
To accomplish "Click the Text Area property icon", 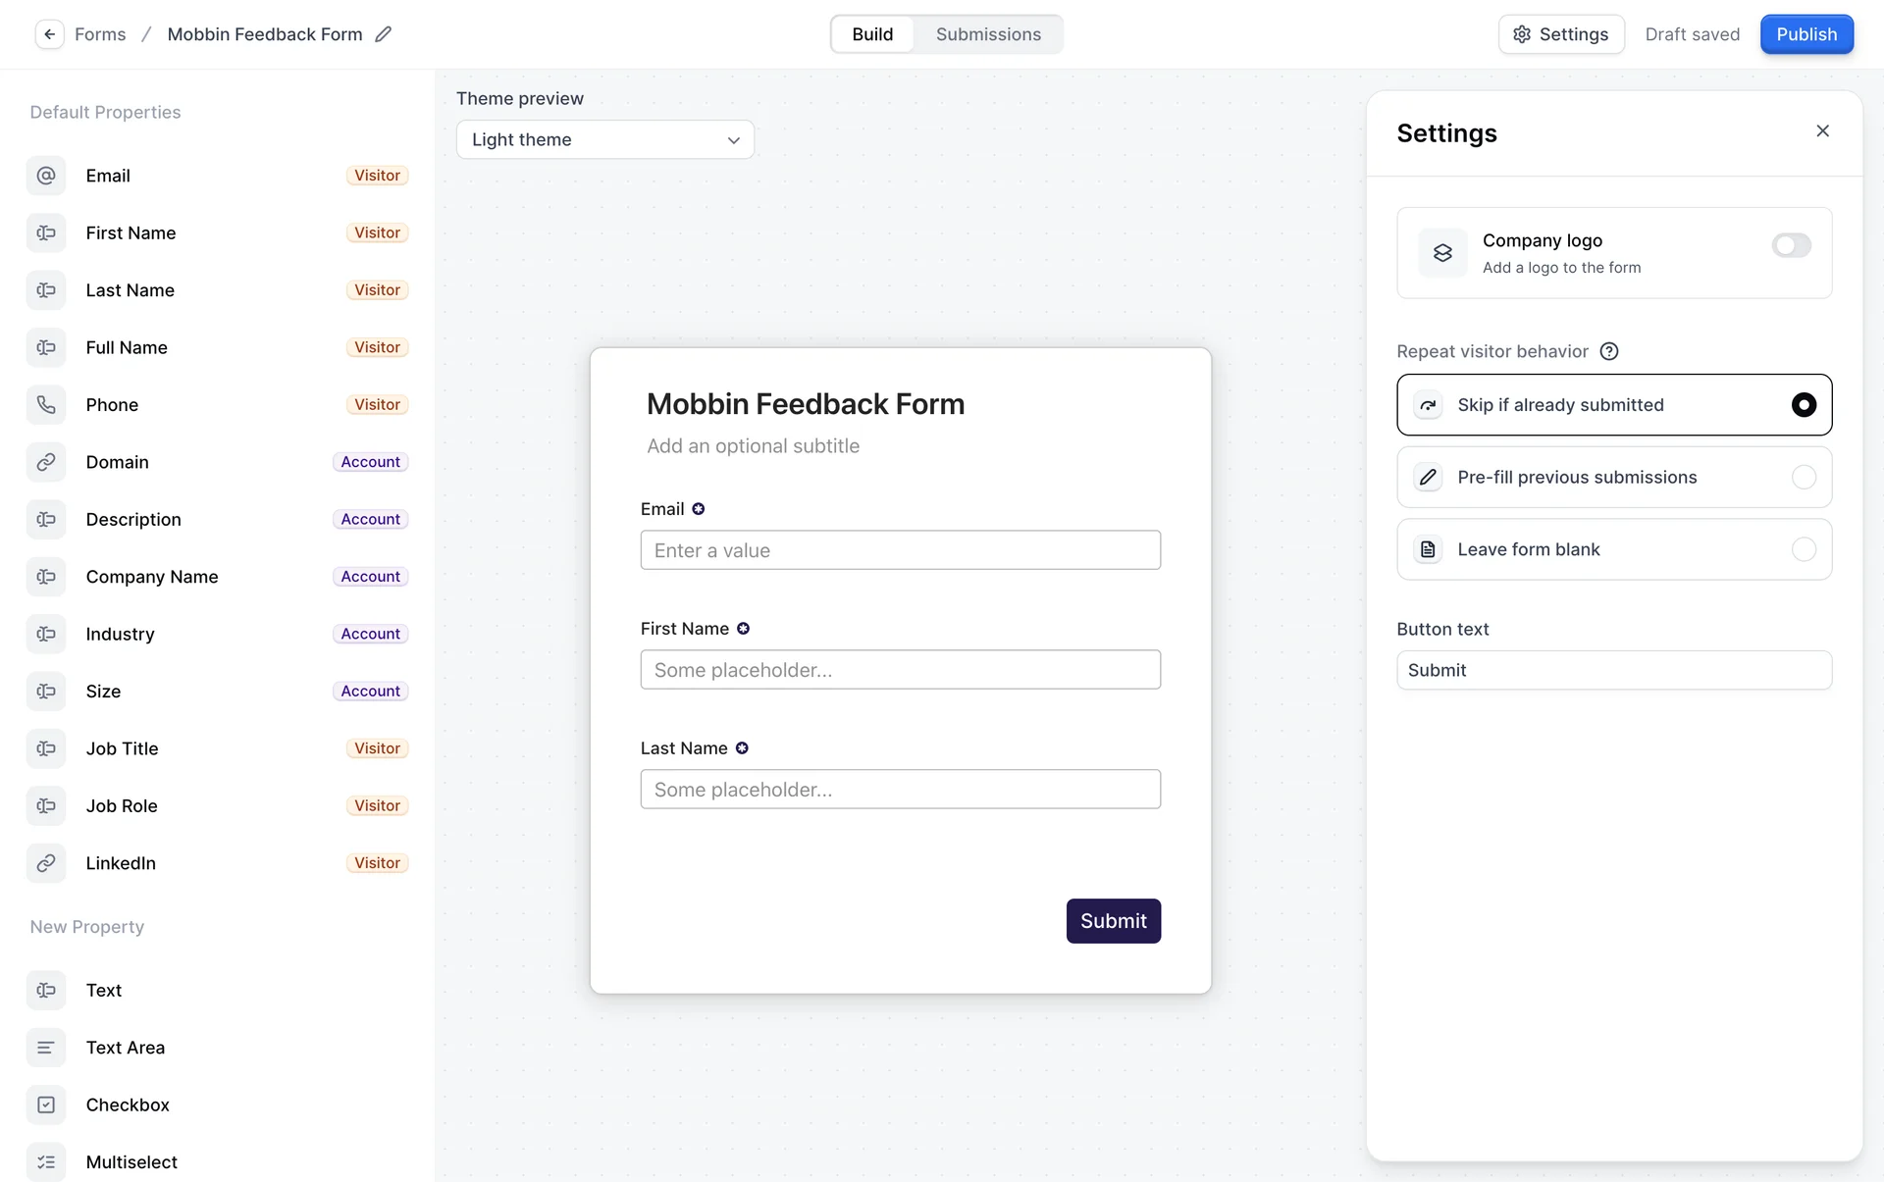I will [x=46, y=1048].
